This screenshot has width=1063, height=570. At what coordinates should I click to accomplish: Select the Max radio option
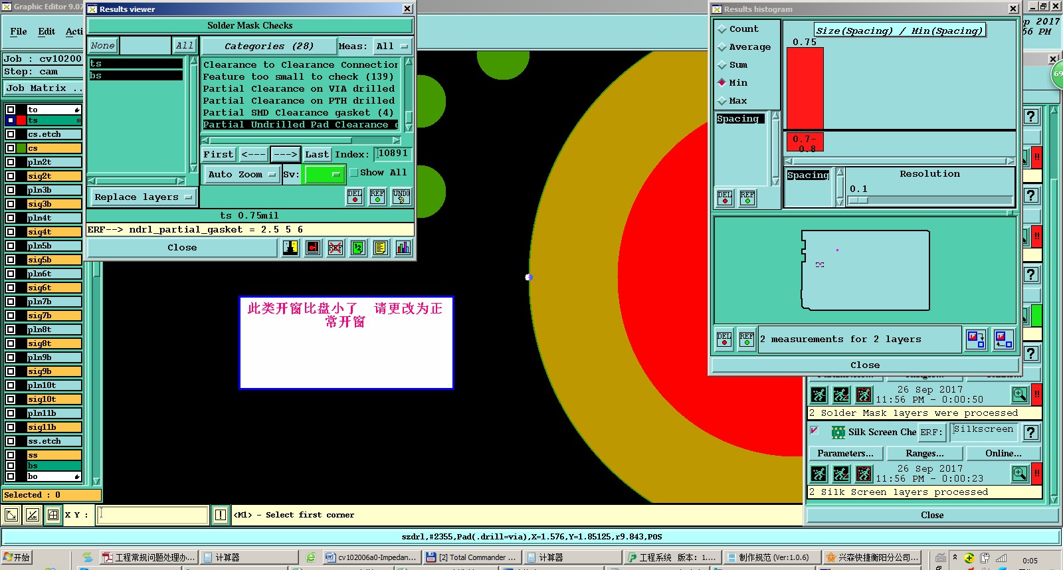coord(722,101)
